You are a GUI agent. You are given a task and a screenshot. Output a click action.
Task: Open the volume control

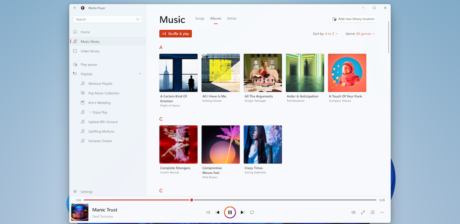click(x=353, y=212)
